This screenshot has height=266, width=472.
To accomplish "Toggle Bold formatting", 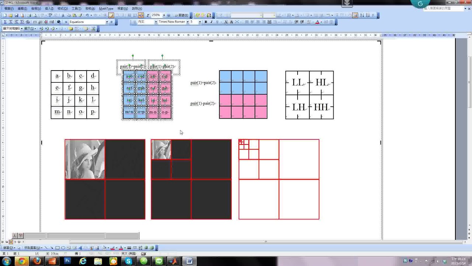I will click(206, 22).
